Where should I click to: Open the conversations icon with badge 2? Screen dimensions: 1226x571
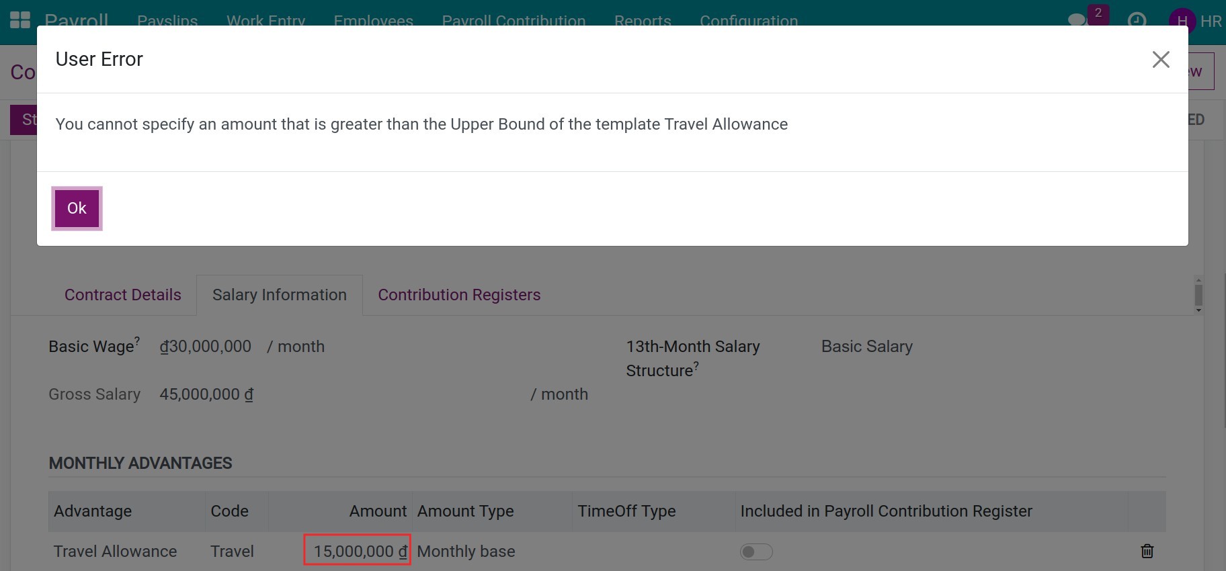tap(1078, 19)
